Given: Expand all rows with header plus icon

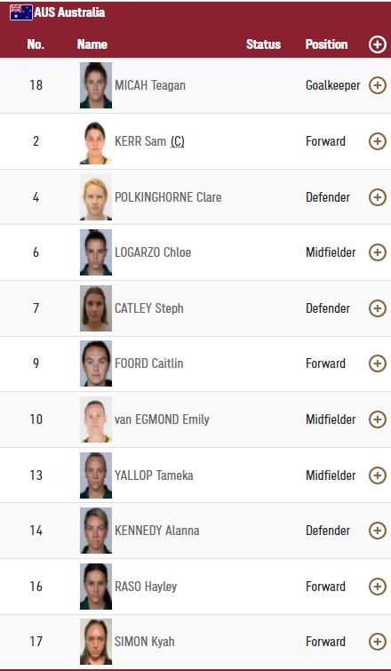Looking at the screenshot, I should click(378, 44).
